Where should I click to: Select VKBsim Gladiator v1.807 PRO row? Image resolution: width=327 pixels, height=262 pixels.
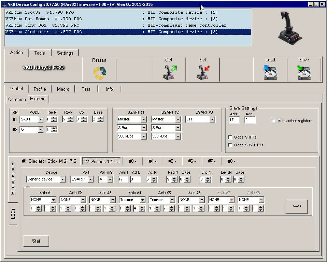click(x=128, y=32)
